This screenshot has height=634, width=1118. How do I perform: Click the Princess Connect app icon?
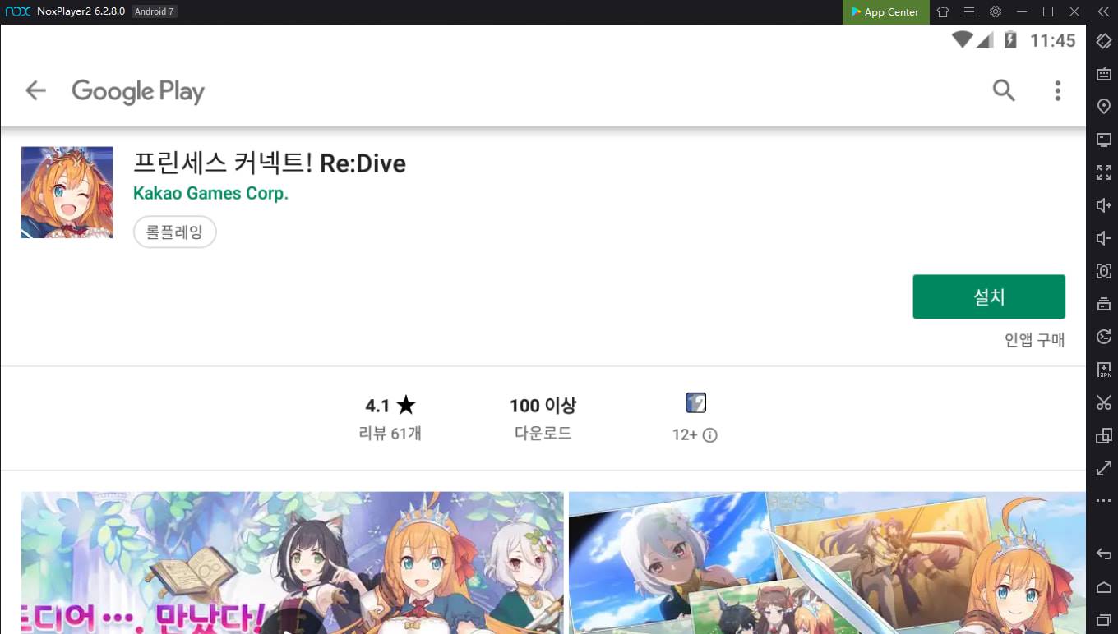point(67,192)
